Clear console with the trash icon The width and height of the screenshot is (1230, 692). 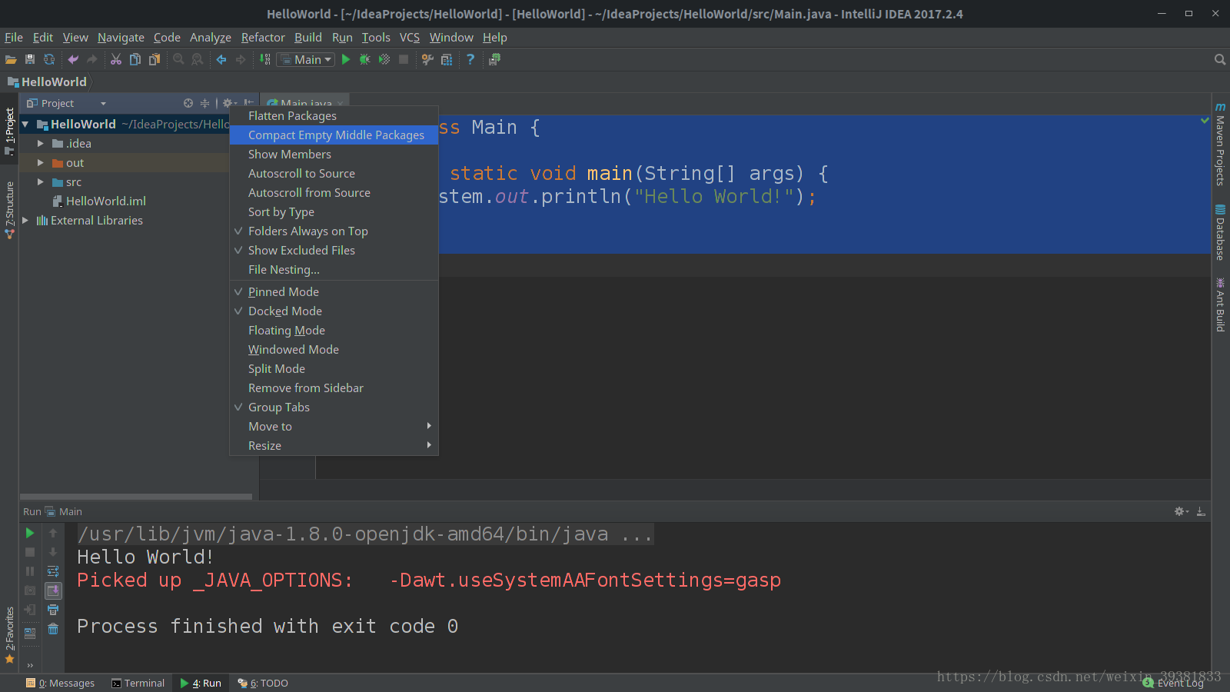point(53,629)
